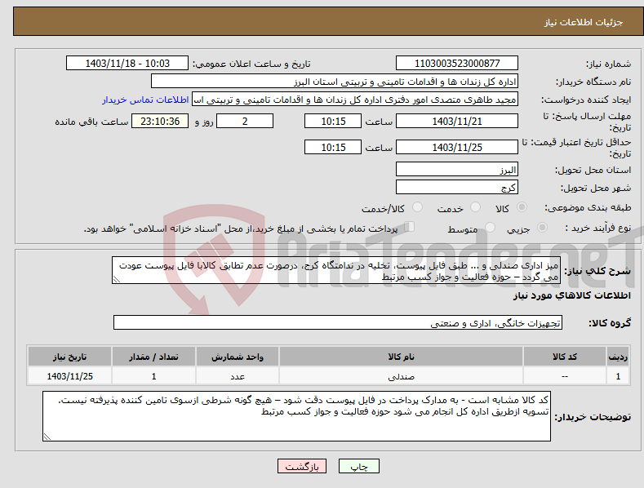Click the resize handle of شرح کلی نیاز
Screen dimensions: 644x488
pyautogui.click(x=117, y=279)
